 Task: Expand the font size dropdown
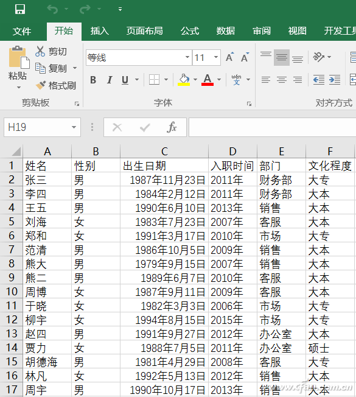216,57
